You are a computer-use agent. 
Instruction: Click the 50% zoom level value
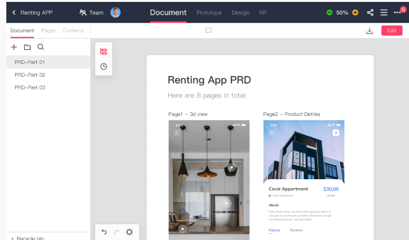[x=342, y=13]
